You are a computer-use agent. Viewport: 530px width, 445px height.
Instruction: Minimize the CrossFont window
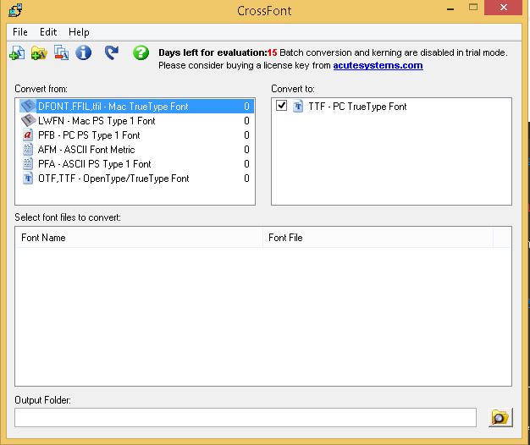[450, 8]
